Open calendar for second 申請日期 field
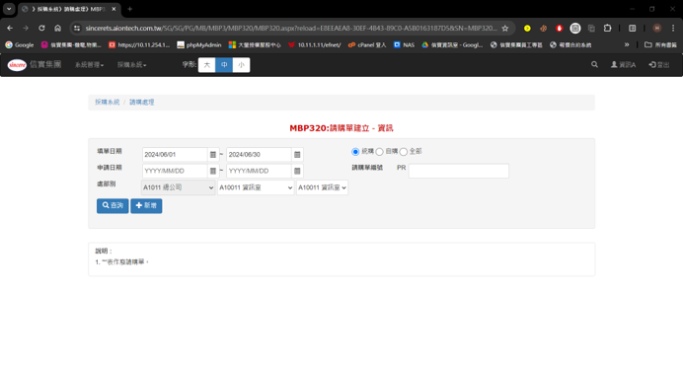 click(297, 171)
